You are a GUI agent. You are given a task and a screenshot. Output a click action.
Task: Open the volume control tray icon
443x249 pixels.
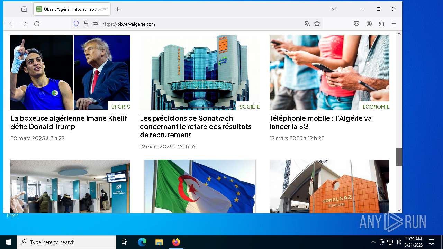[398, 242]
